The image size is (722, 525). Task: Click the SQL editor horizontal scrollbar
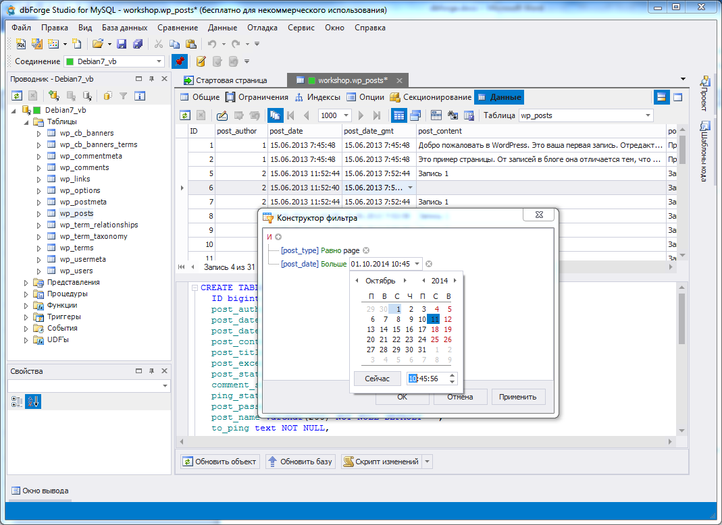[x=426, y=442]
